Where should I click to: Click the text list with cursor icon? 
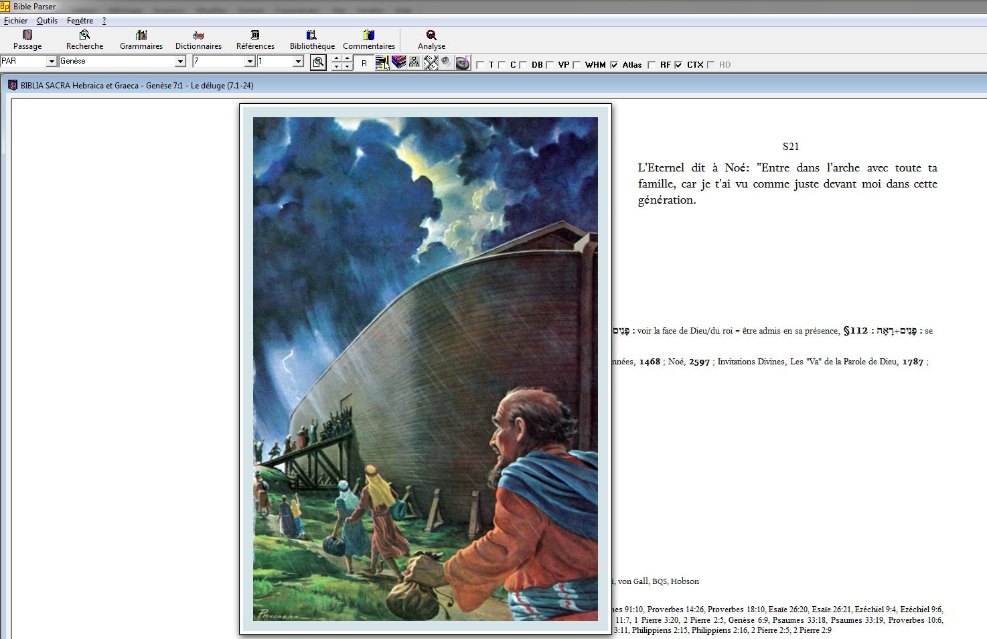tap(382, 63)
